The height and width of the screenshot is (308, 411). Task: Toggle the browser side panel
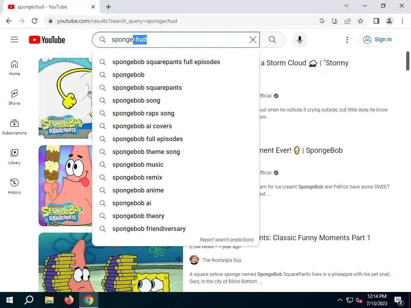[376, 21]
